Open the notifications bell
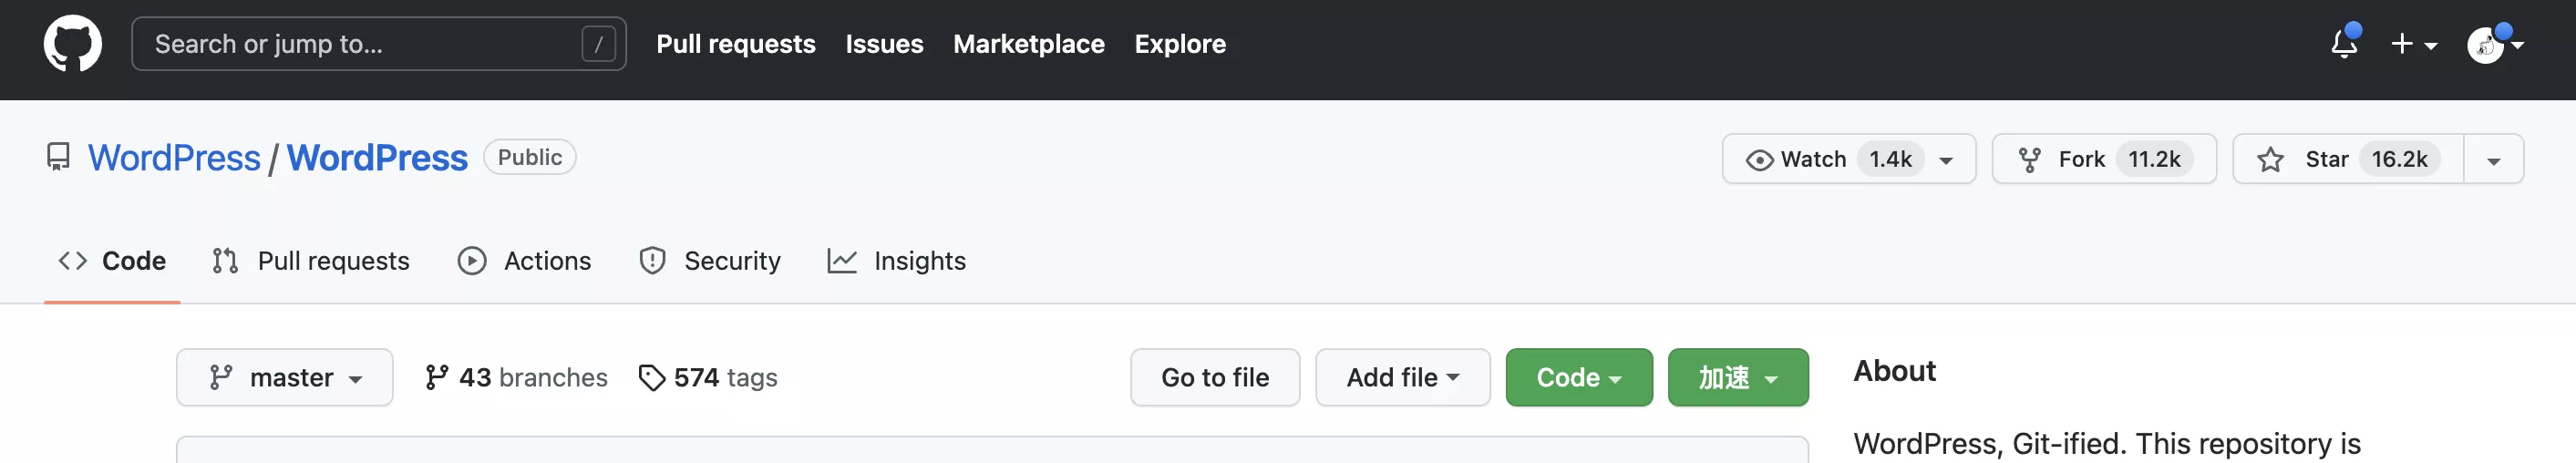 (2343, 44)
